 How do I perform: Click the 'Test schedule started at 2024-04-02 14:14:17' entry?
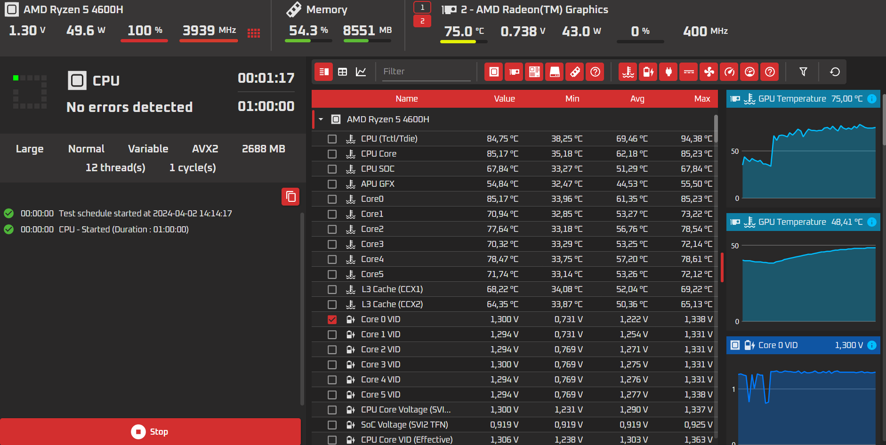pos(145,214)
